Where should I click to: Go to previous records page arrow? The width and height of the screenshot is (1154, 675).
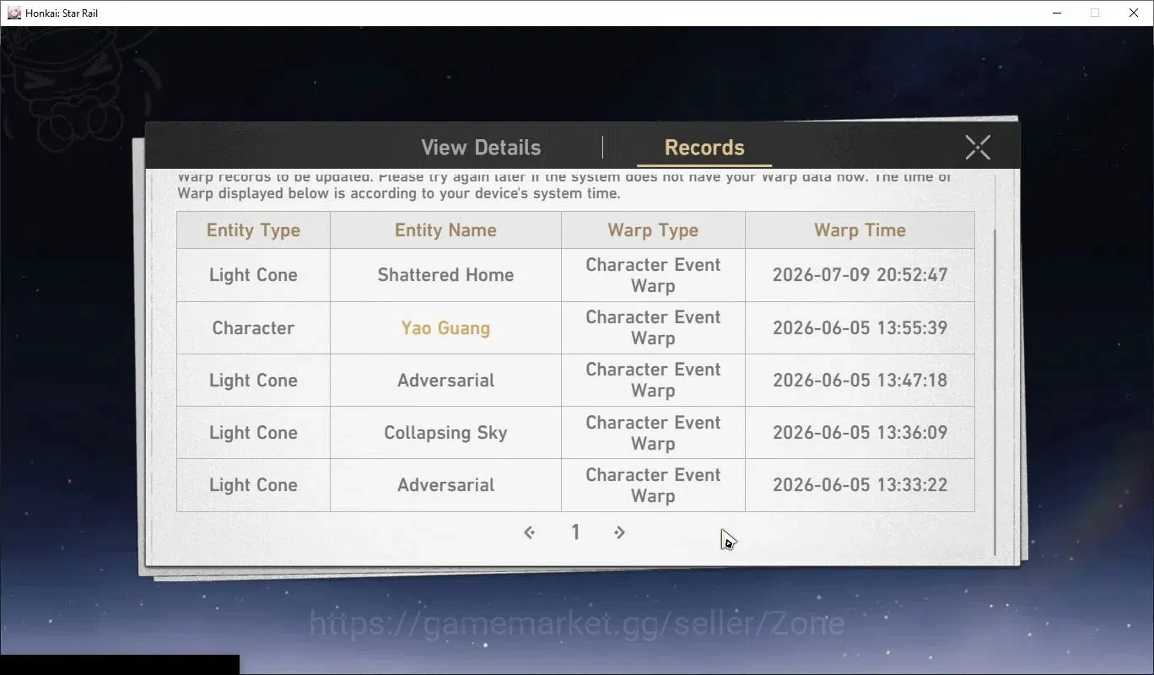pyautogui.click(x=529, y=532)
